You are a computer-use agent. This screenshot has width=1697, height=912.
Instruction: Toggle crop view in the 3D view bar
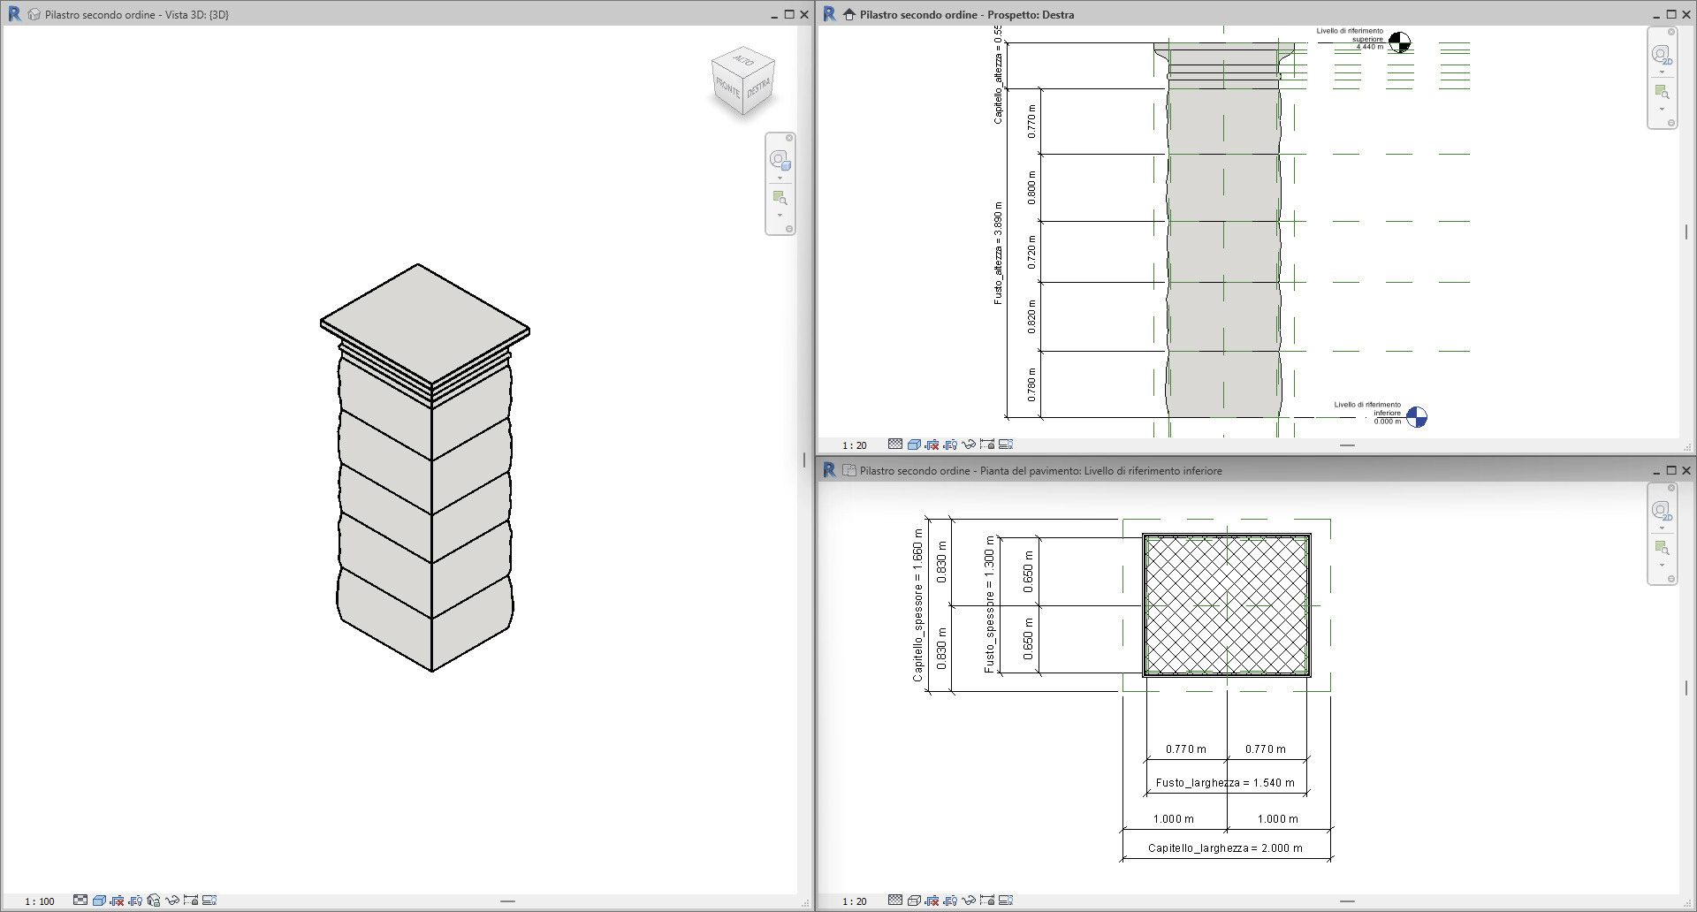[x=118, y=901]
